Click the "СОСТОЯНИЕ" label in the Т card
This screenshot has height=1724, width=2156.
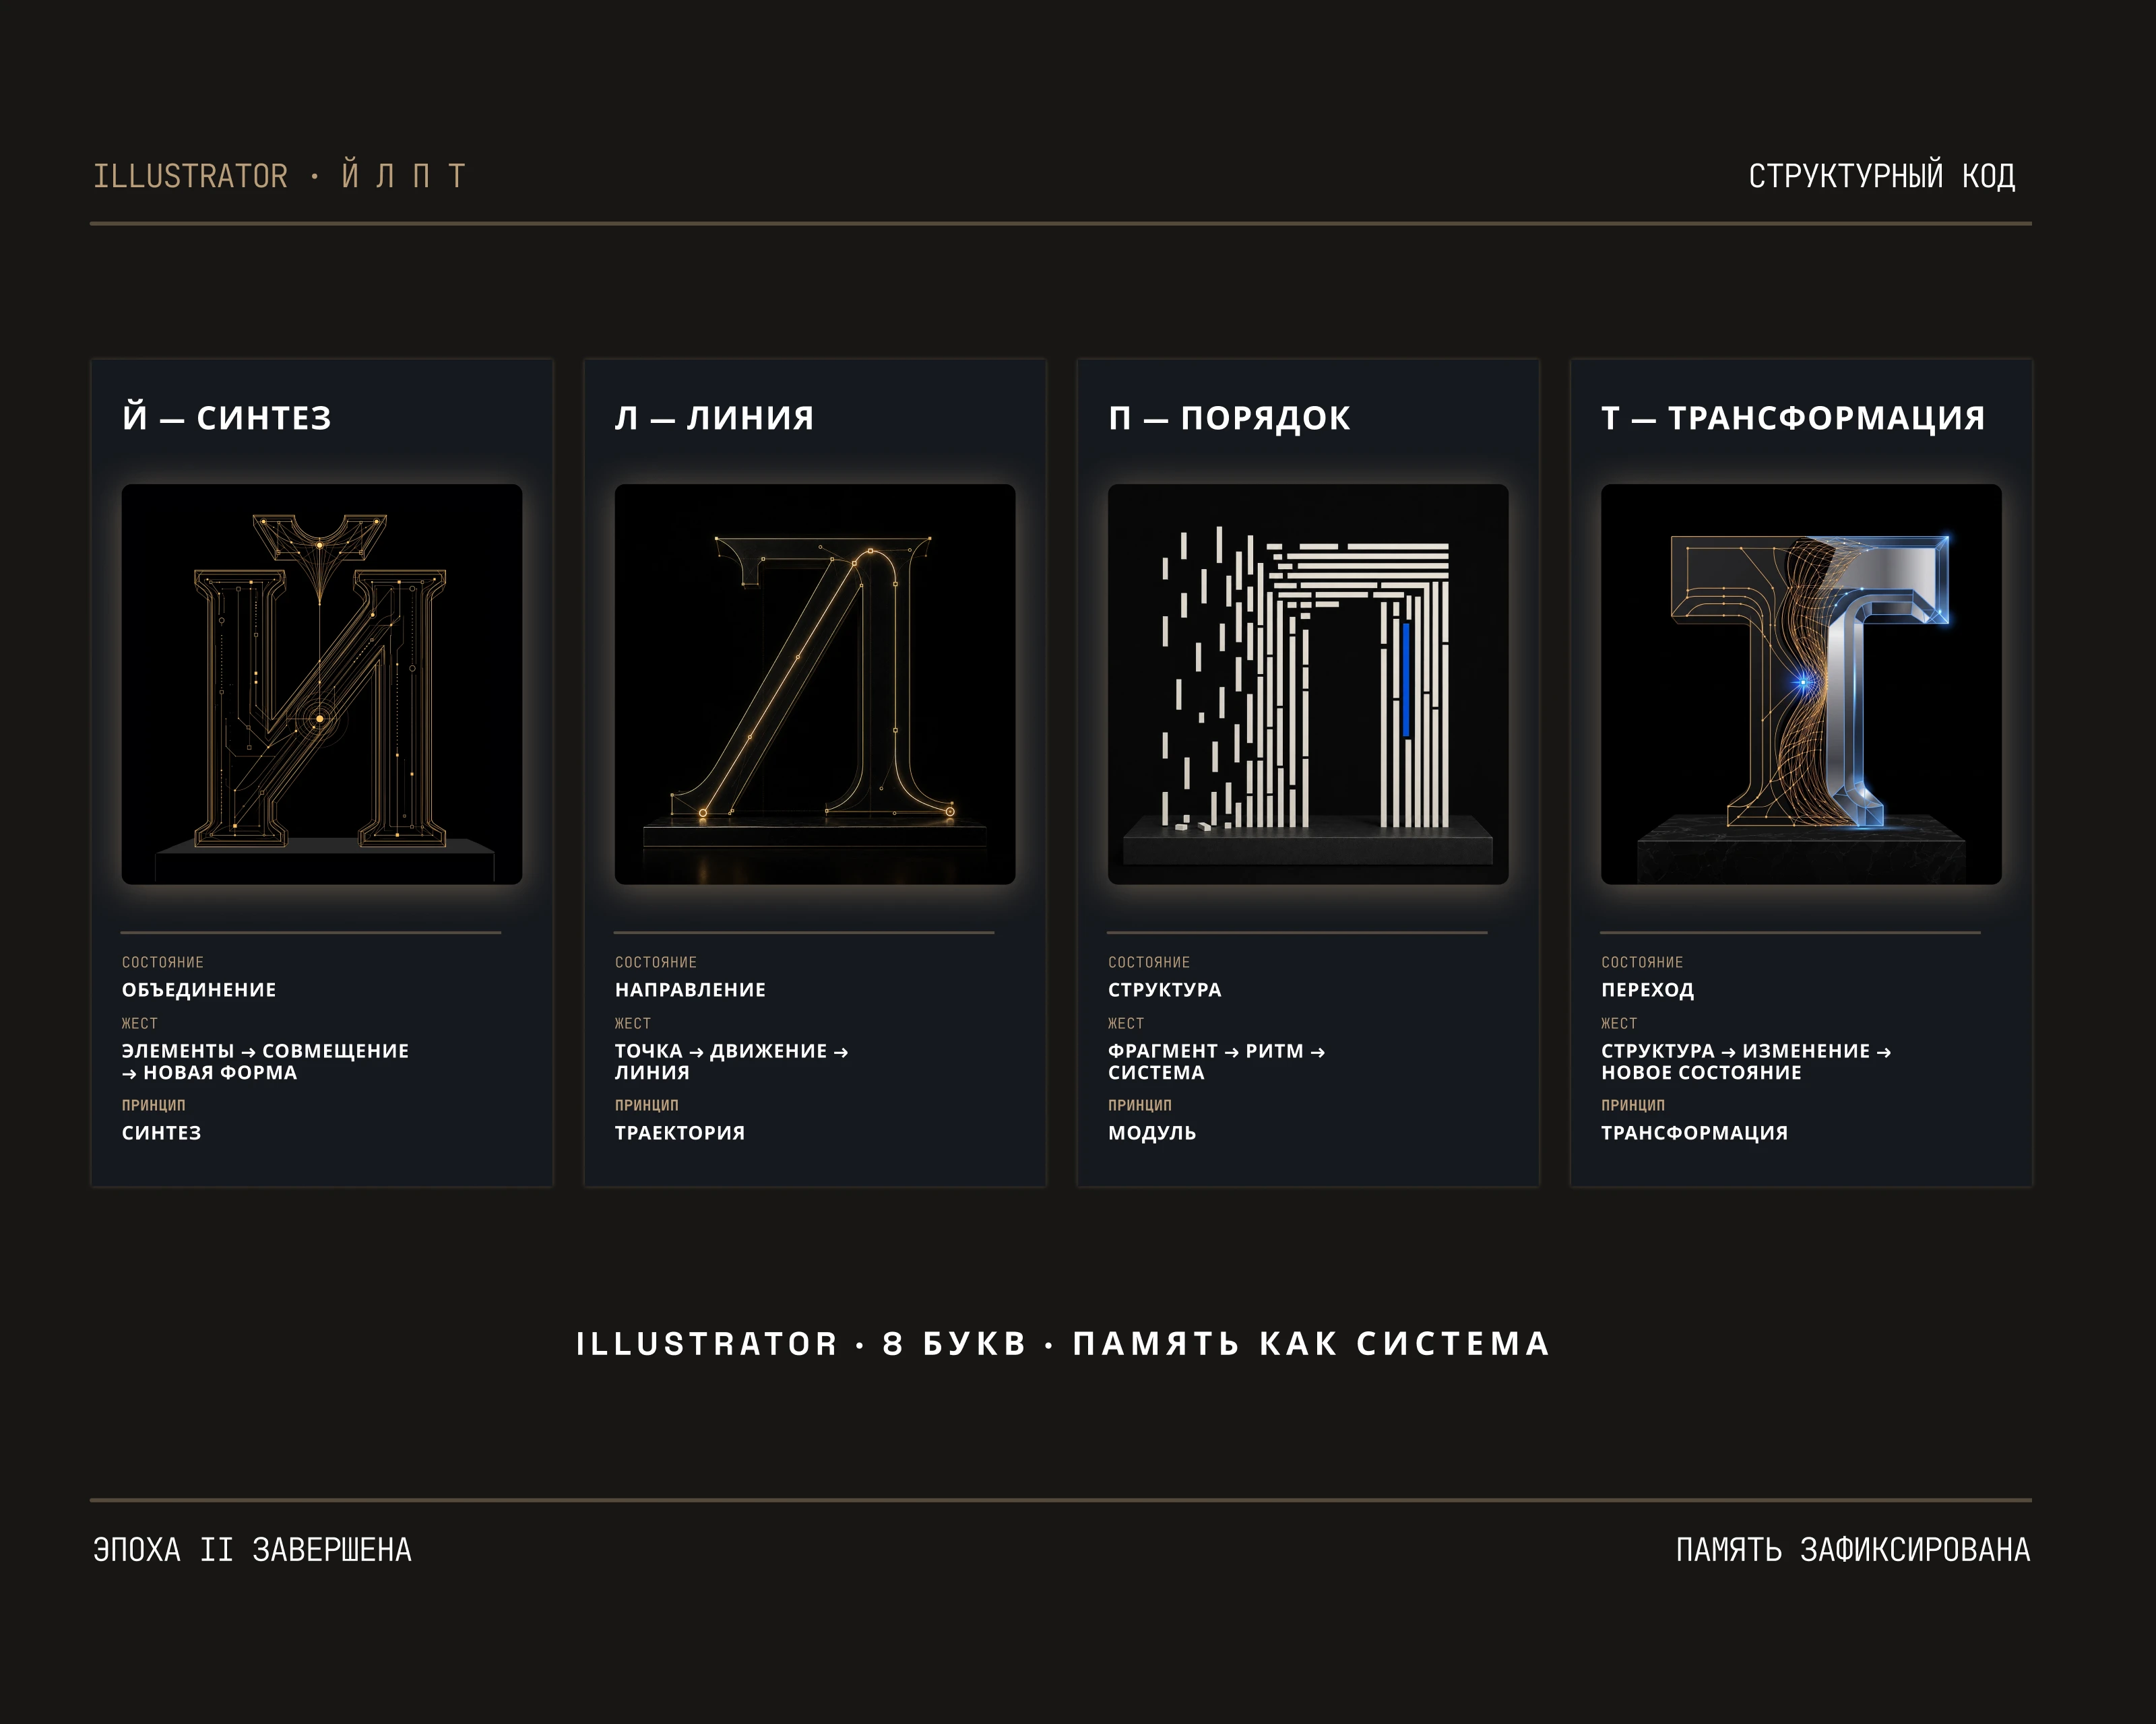pos(1641,962)
